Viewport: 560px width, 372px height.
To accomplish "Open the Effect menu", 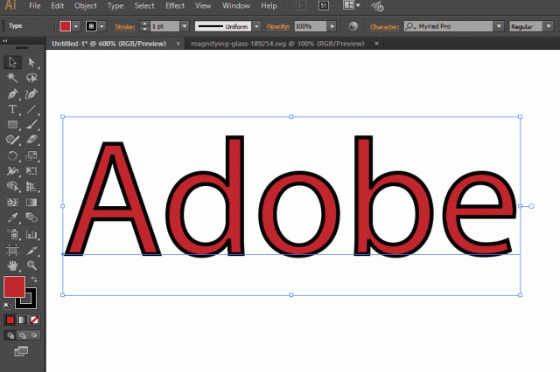I will [175, 6].
